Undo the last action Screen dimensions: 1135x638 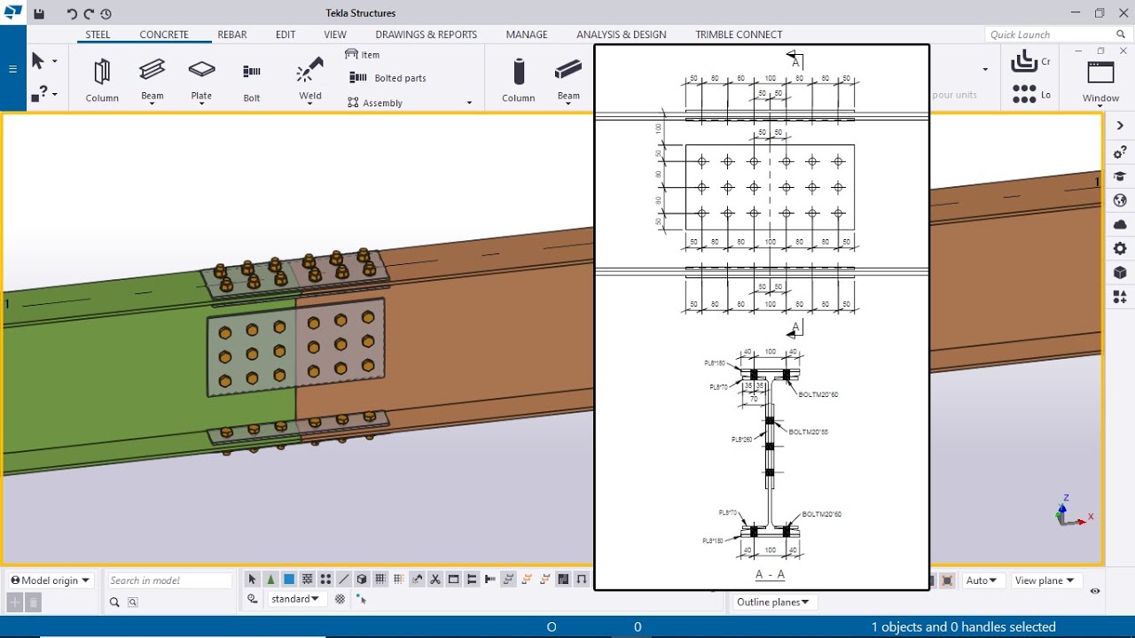tap(73, 13)
